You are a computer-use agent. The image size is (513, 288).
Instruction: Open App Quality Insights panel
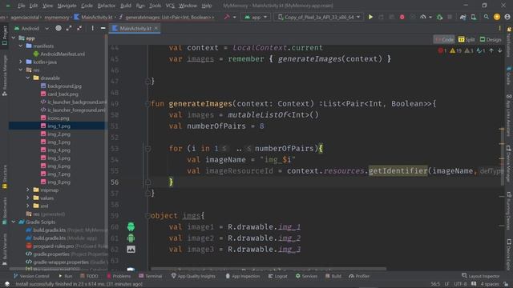(x=193, y=276)
